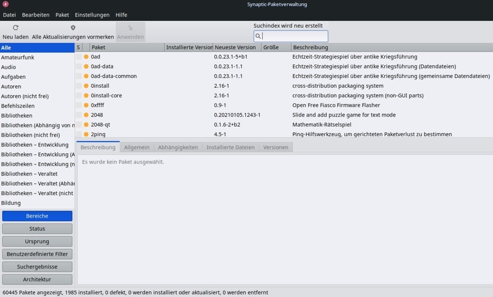Viewport: 493px width, 297px height.
Task: Click the magnifier icon in the search box
Action: 258,36
